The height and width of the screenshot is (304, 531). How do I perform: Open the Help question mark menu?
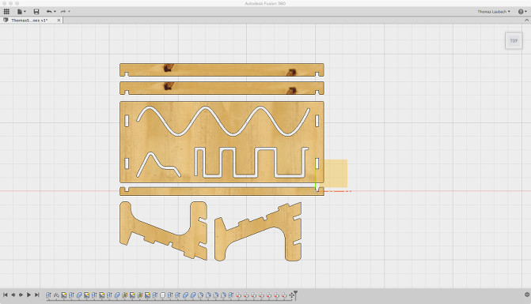(521, 12)
